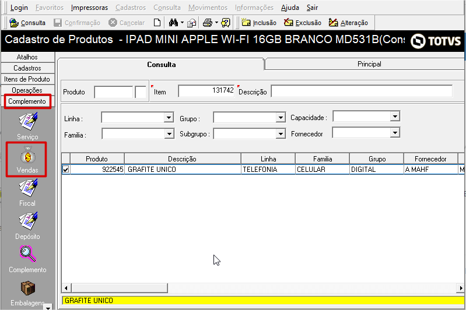Expand the Subgrupo dropdown

tap(281, 134)
